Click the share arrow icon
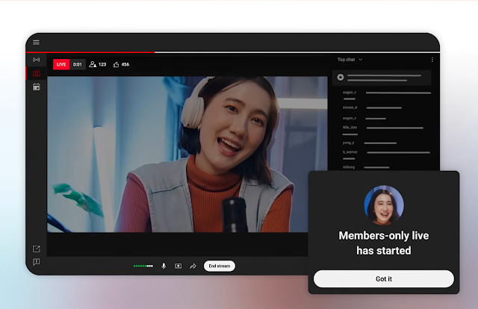Screen dimensions: 478x309 coord(193,266)
